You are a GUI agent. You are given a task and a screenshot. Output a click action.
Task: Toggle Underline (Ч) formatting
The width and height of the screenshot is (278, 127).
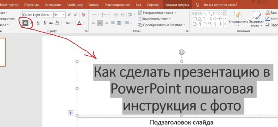[38, 23]
